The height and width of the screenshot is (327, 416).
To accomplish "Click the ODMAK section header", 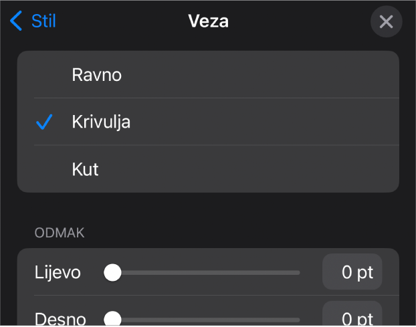I will point(60,233).
